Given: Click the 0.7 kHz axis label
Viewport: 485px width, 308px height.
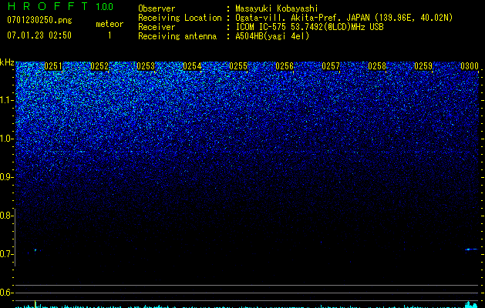Looking at the screenshot, I should tap(7, 254).
